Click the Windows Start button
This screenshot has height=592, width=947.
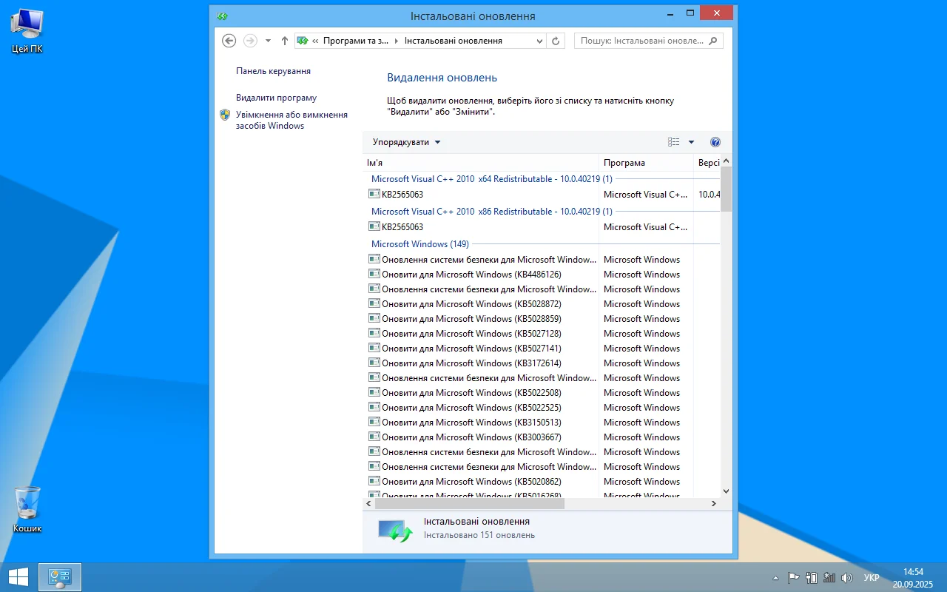pos(18,577)
